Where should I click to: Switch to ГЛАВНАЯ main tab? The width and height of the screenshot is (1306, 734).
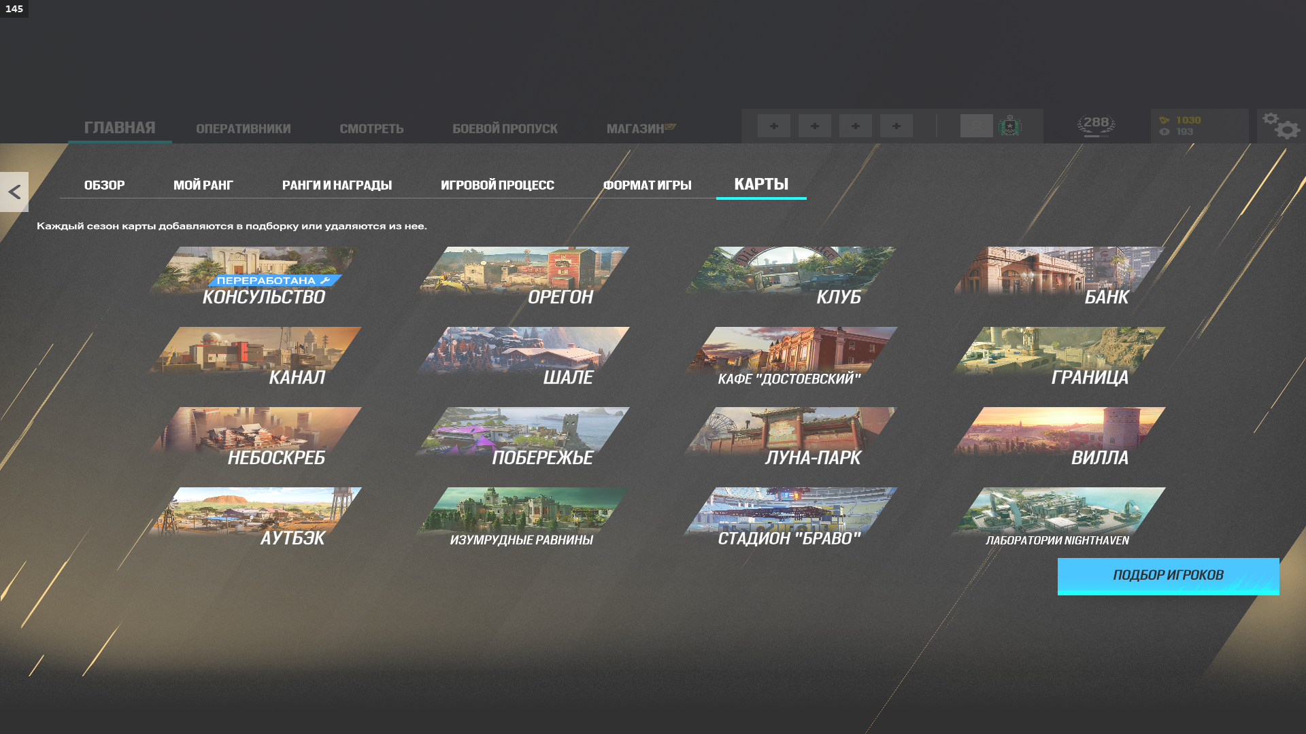(x=120, y=128)
